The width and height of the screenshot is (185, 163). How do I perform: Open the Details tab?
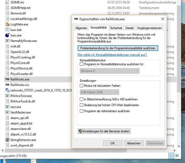[x=129, y=28]
